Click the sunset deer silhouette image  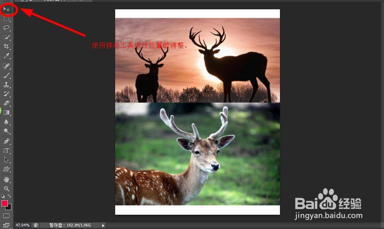pos(197,60)
